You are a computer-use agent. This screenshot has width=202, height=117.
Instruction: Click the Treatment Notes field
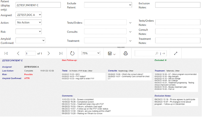point(178,40)
